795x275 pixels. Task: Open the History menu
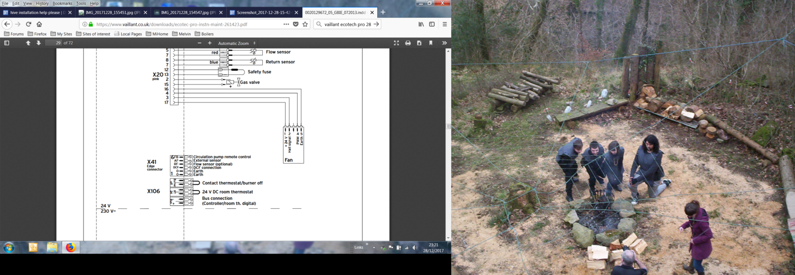pos(42,3)
